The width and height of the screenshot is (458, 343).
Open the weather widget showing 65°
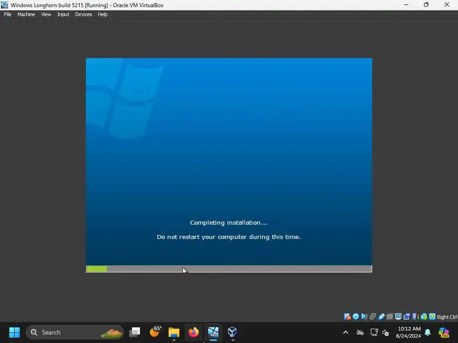tap(155, 332)
